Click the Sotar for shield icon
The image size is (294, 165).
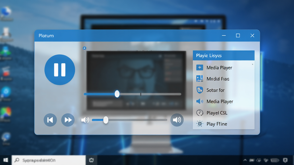click(x=200, y=90)
